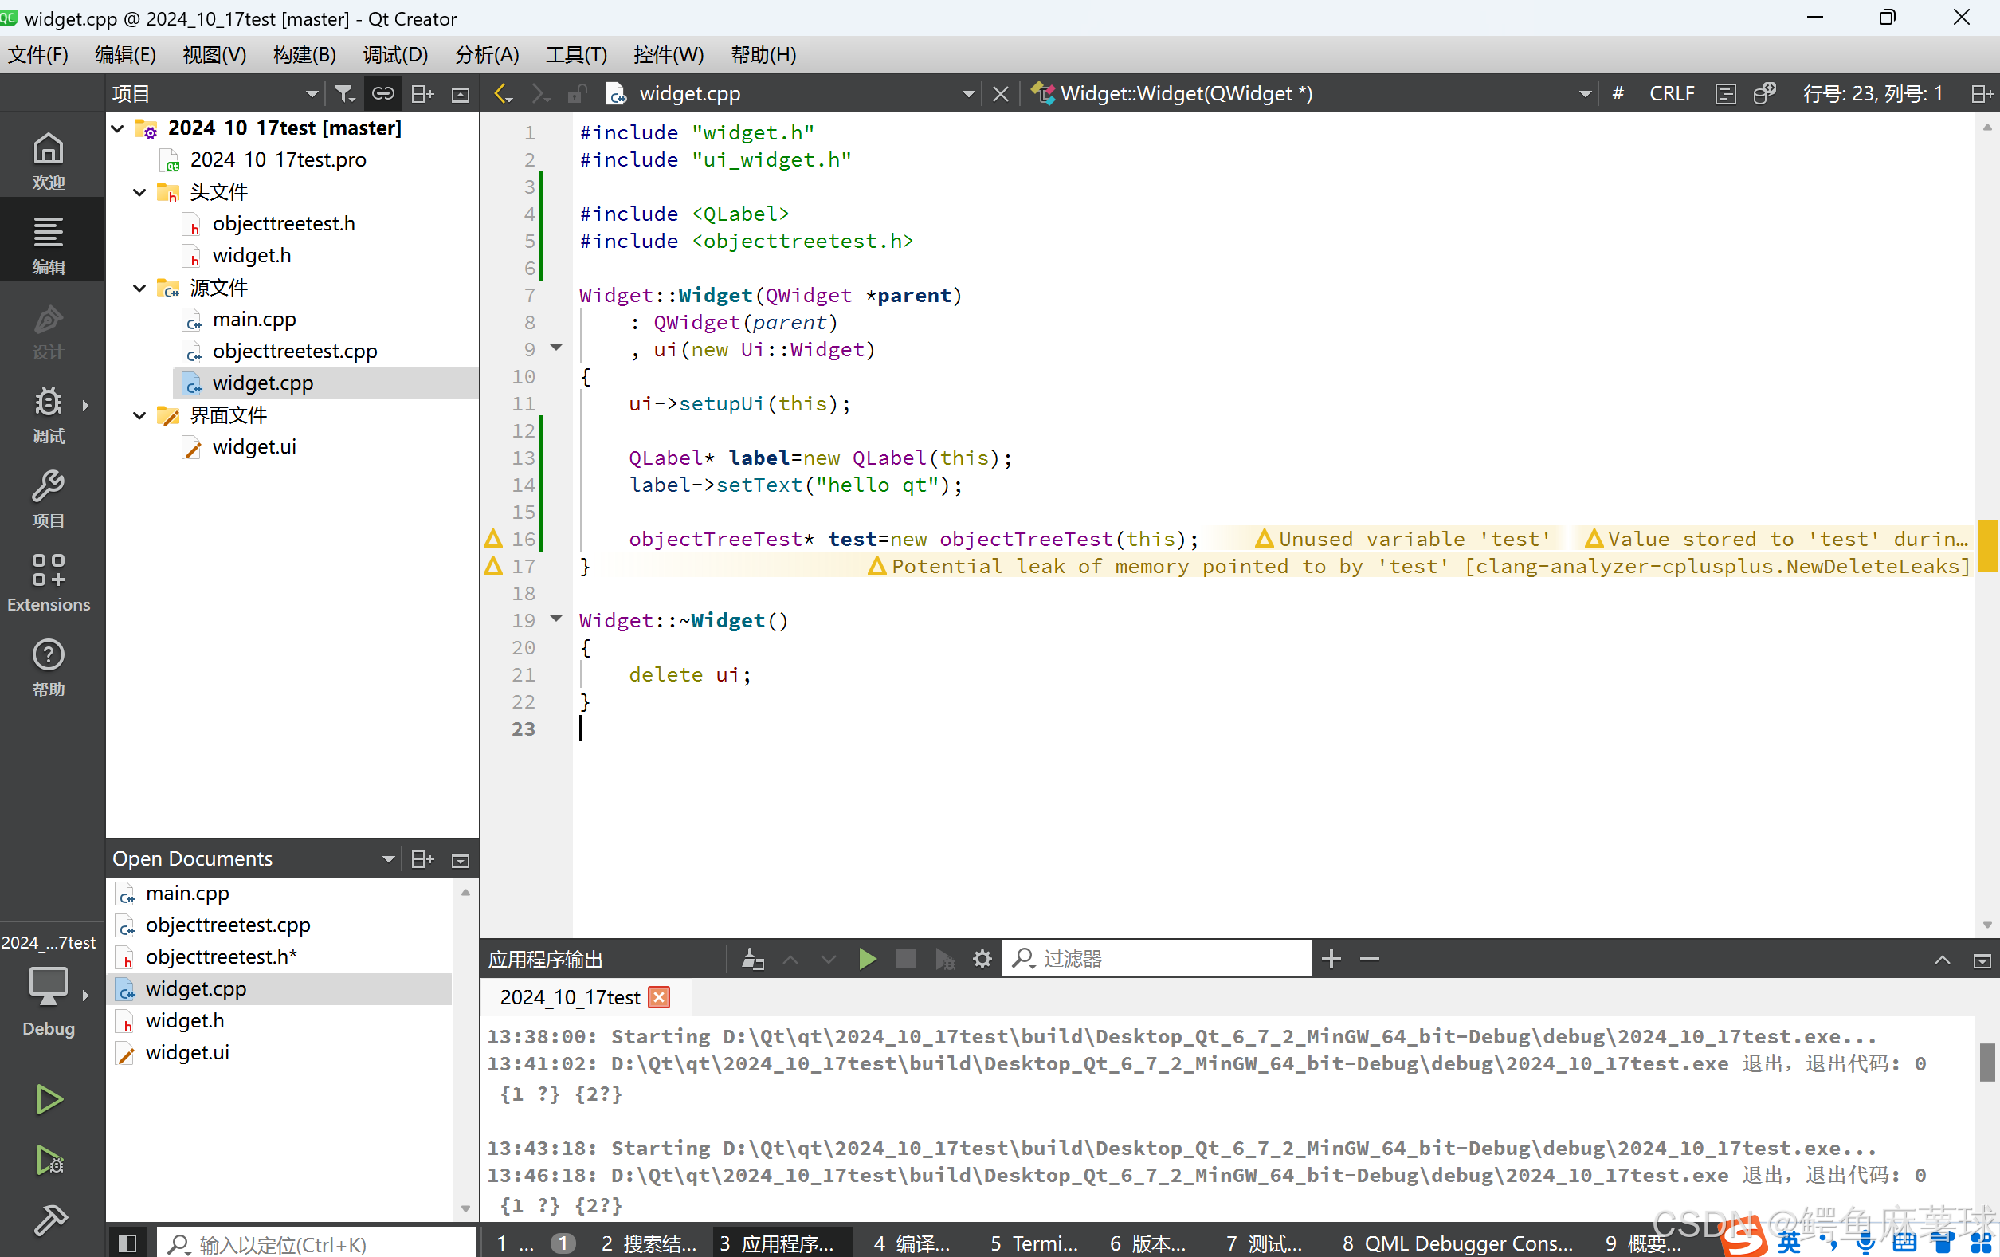
Task: Toggle the left sidebar visibility button
Action: click(x=127, y=1242)
